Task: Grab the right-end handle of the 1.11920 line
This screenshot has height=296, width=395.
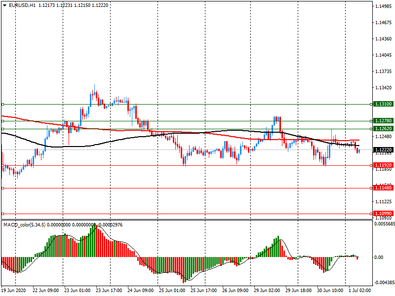Action: [x=371, y=165]
